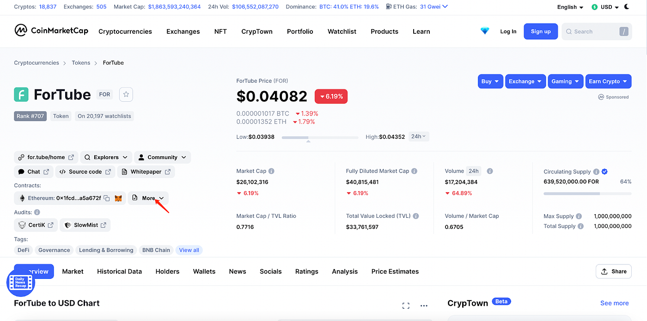Open SlowMist audit link
Screen dimensions: 647x321
[85, 225]
